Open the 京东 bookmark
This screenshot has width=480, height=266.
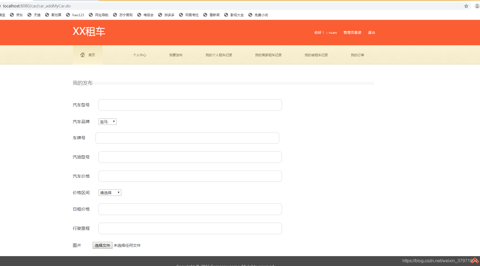(x=17, y=15)
